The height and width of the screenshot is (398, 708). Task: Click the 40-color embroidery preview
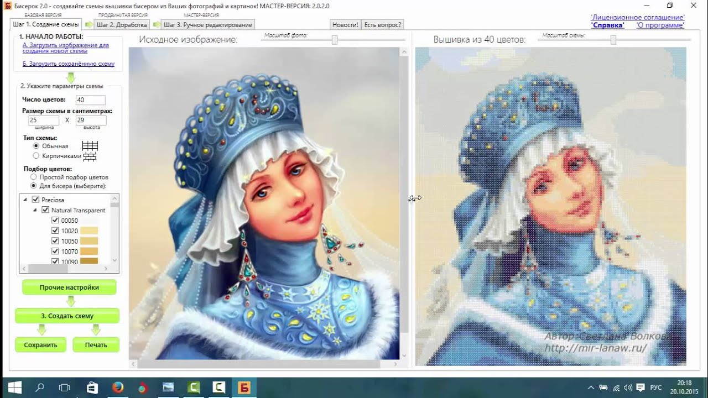(551, 206)
